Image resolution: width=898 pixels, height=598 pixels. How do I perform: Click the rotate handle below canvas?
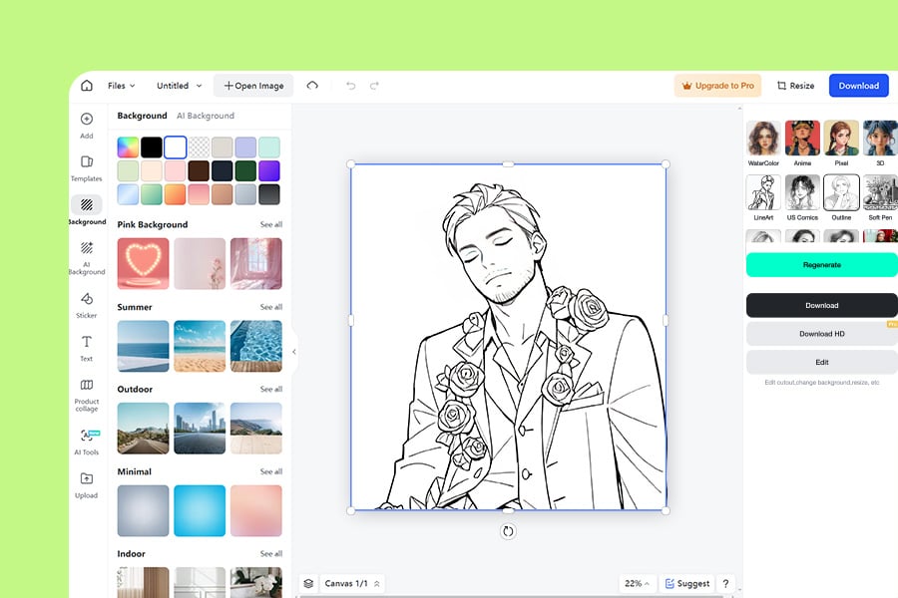[x=508, y=531]
